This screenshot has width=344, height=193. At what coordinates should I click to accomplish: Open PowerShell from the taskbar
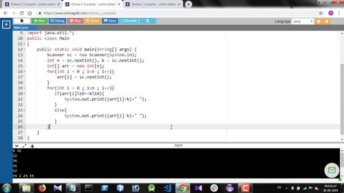point(104,188)
